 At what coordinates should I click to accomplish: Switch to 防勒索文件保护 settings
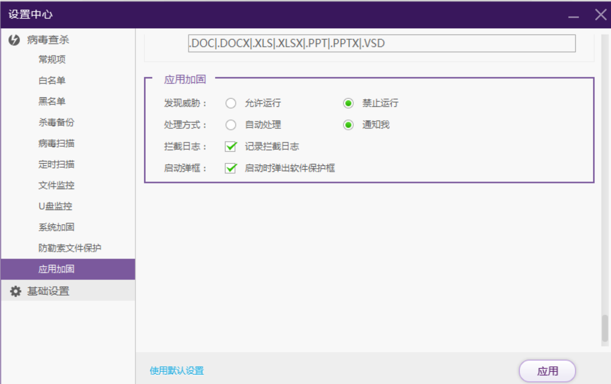[x=70, y=248]
